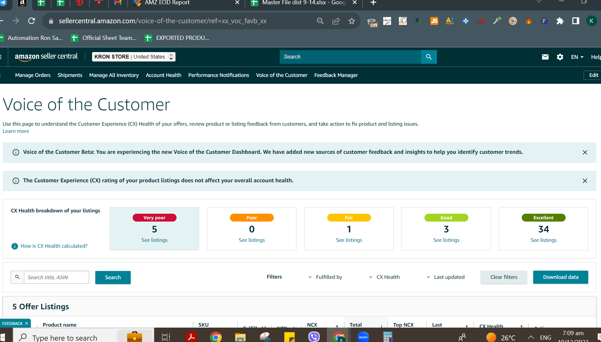Focus the Seller Central top search box
The height and width of the screenshot is (342, 601).
pos(350,57)
